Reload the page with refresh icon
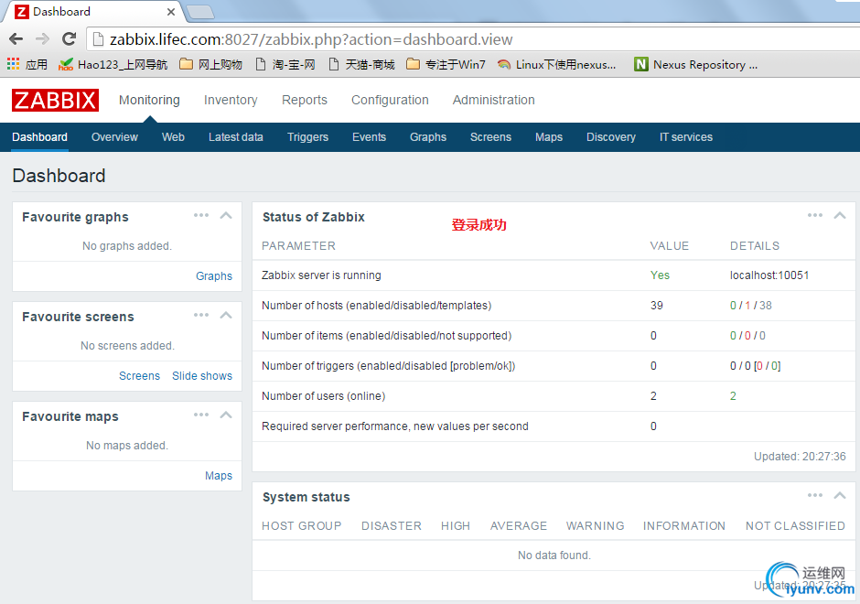The height and width of the screenshot is (604, 860). (x=69, y=39)
